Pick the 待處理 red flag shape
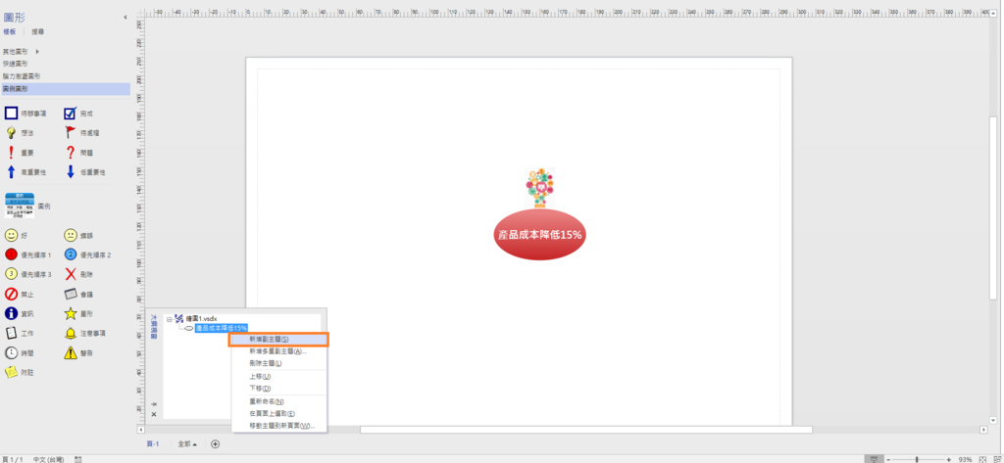Viewport: 1004px width, 463px height. click(x=71, y=133)
